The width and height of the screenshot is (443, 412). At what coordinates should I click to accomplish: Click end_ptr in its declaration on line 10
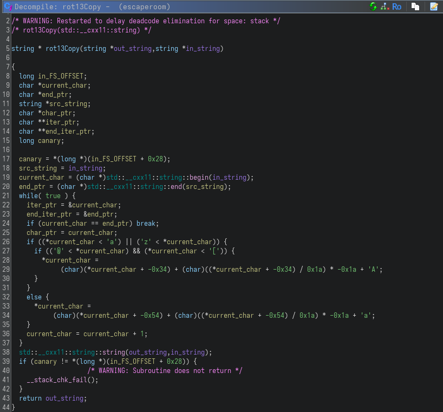click(x=55, y=95)
